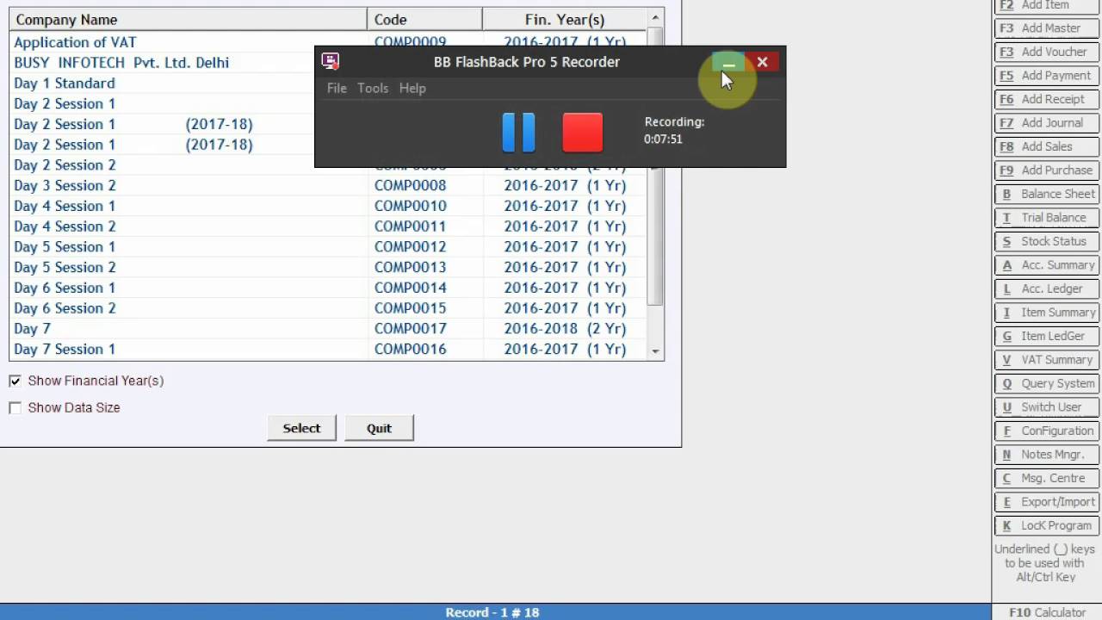Open Notes Mngr. from side panel
1102x620 pixels.
pos(1047,455)
